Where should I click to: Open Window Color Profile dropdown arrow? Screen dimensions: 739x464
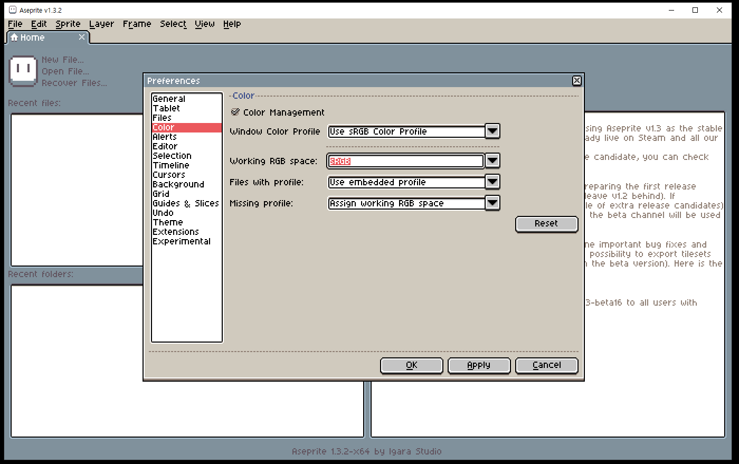click(x=492, y=131)
